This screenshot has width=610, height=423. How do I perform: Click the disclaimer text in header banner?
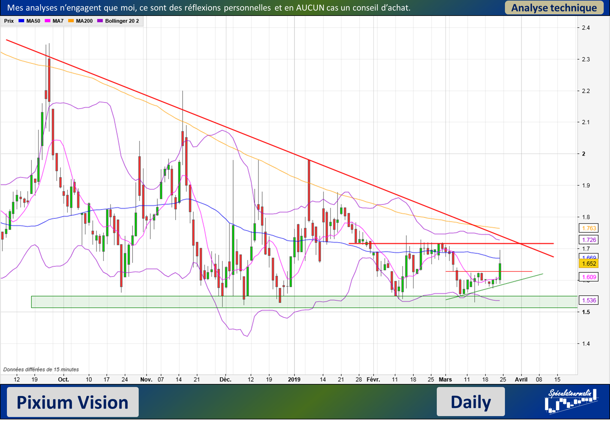click(209, 8)
